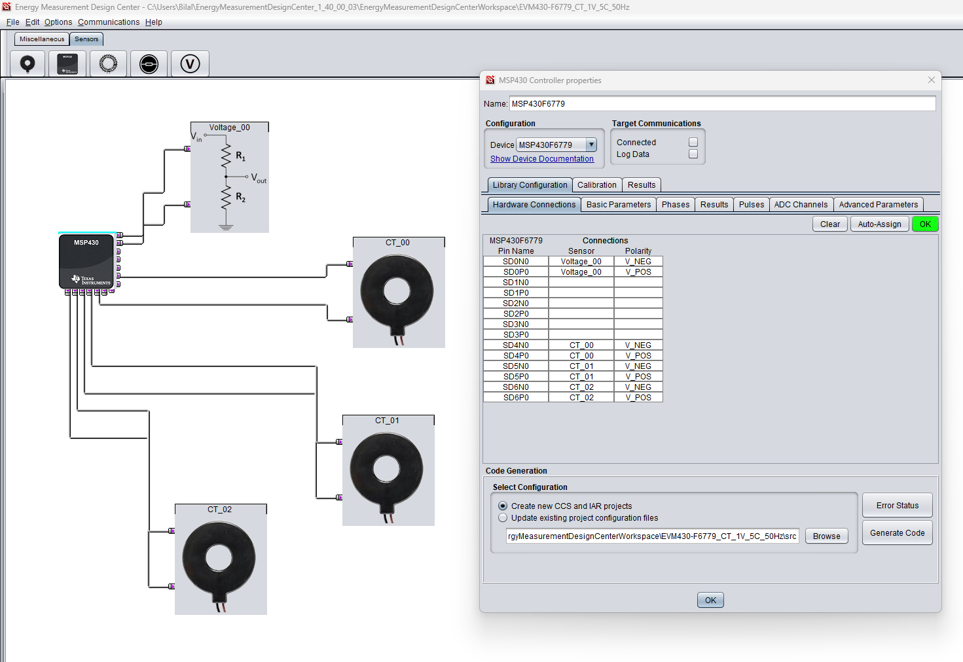This screenshot has height=662, width=963.
Task: Click the V_NEG polarity cell for SD4N0
Action: tap(638, 345)
